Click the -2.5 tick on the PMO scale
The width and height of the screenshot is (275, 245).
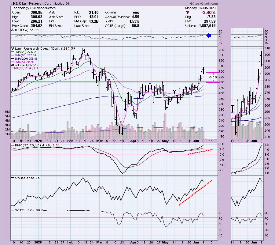(222, 160)
